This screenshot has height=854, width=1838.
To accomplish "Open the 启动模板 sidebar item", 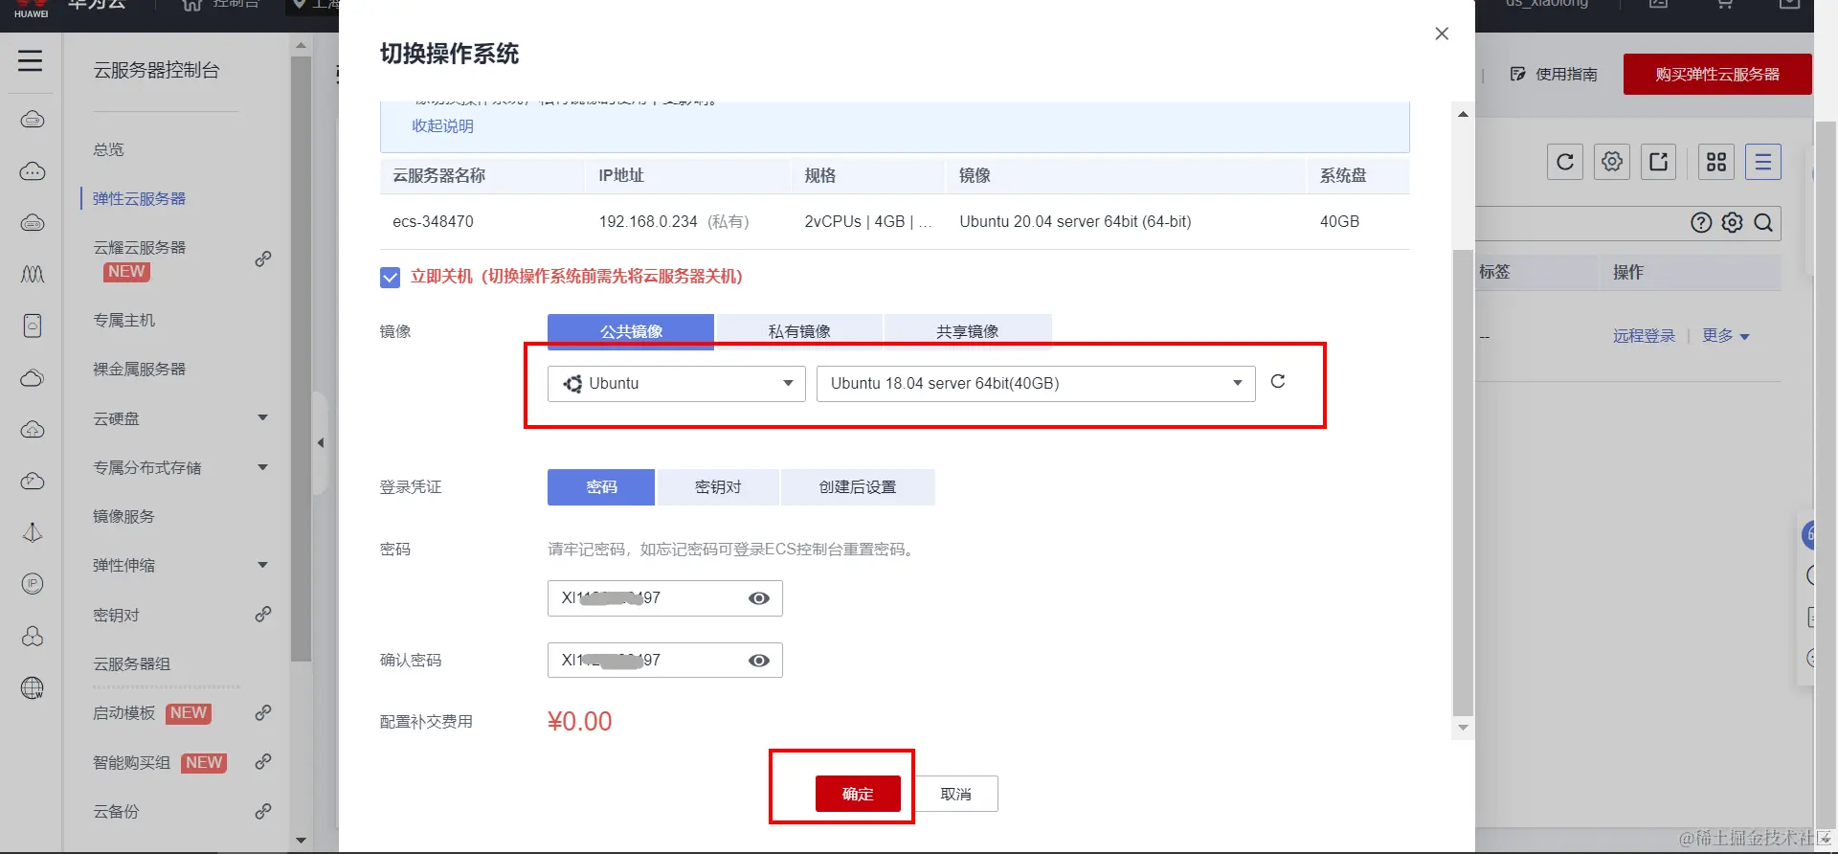I will tap(123, 712).
